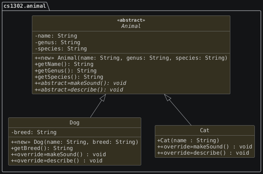Select the '-name: String' field
263x174 pixels.
coord(56,36)
